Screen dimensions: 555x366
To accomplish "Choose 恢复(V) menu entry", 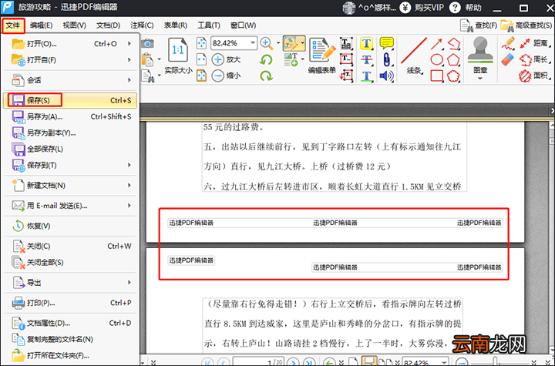I will click(x=70, y=226).
